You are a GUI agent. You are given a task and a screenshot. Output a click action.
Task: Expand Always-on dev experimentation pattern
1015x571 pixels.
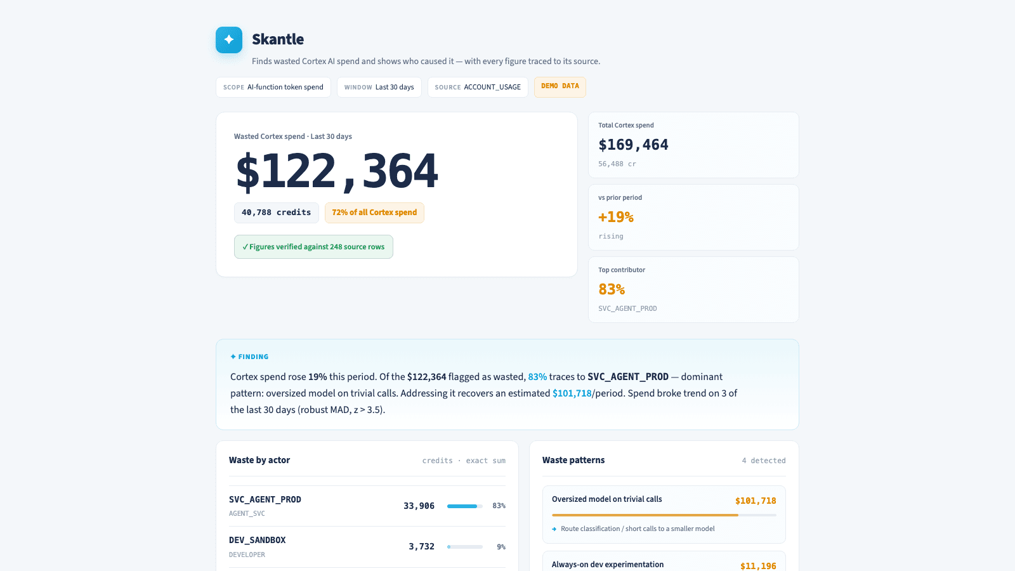664,562
